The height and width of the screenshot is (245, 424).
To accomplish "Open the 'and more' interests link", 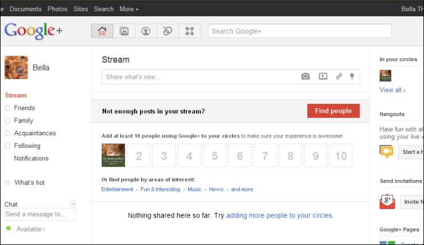I will coord(242,189).
